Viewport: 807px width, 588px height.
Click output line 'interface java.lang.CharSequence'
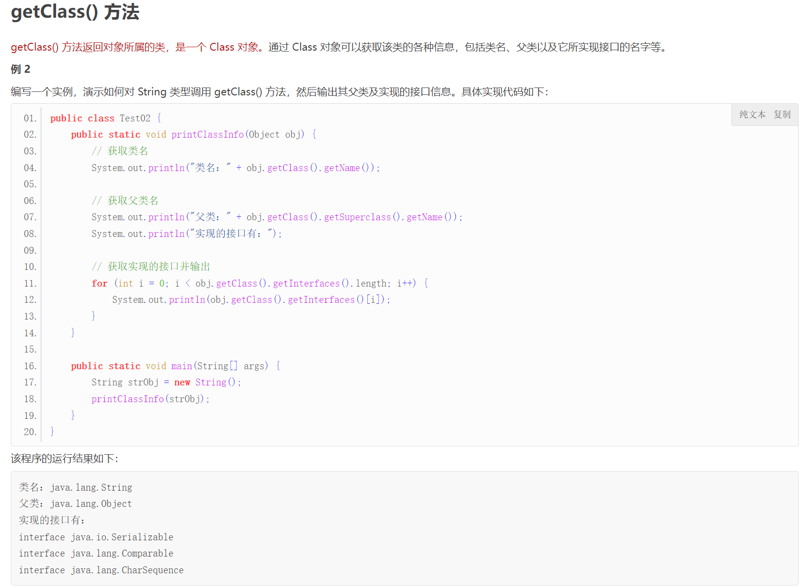[101, 570]
